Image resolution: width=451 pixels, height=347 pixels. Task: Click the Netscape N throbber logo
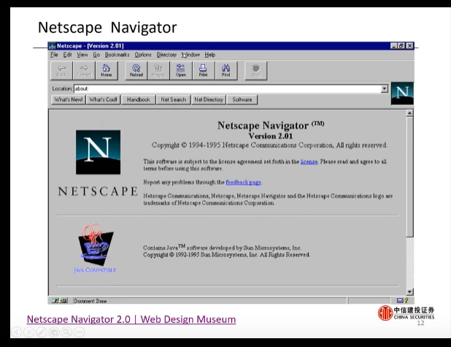tap(402, 94)
